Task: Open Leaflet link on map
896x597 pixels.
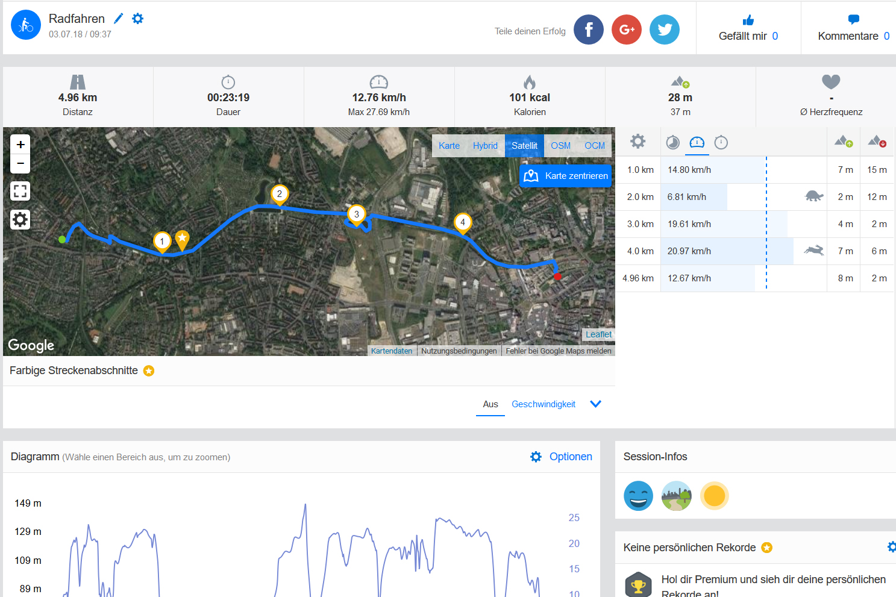Action: tap(598, 334)
